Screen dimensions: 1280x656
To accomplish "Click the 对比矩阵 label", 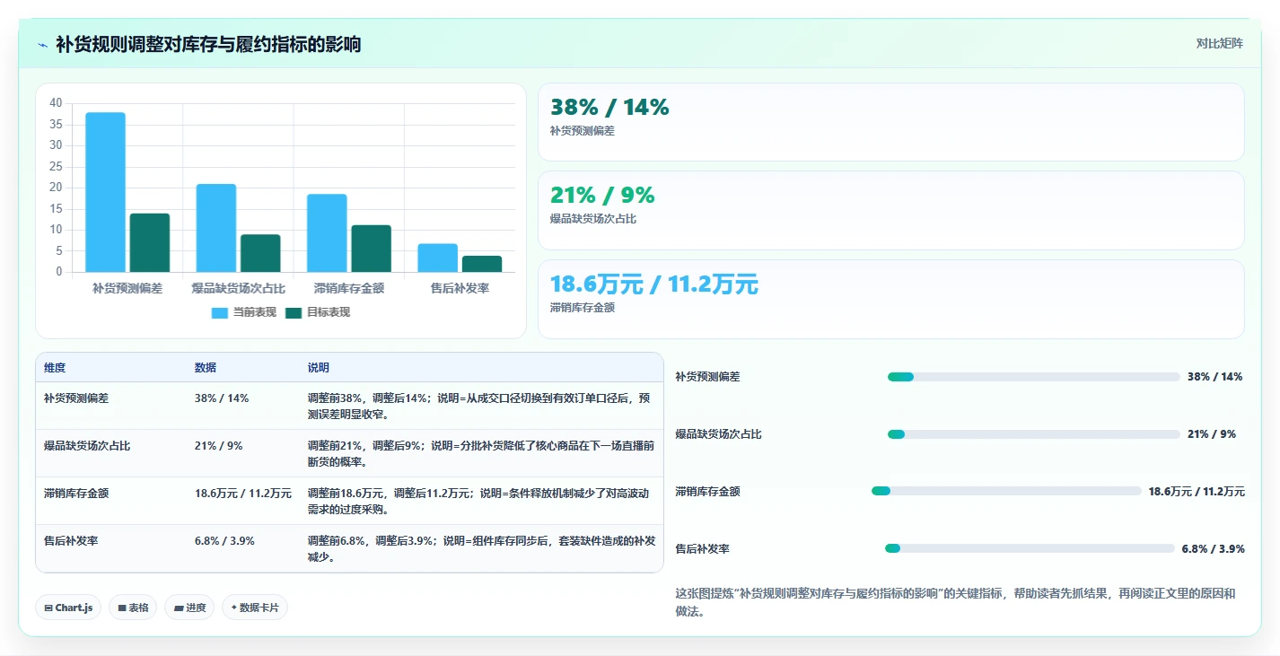I will tap(1219, 43).
